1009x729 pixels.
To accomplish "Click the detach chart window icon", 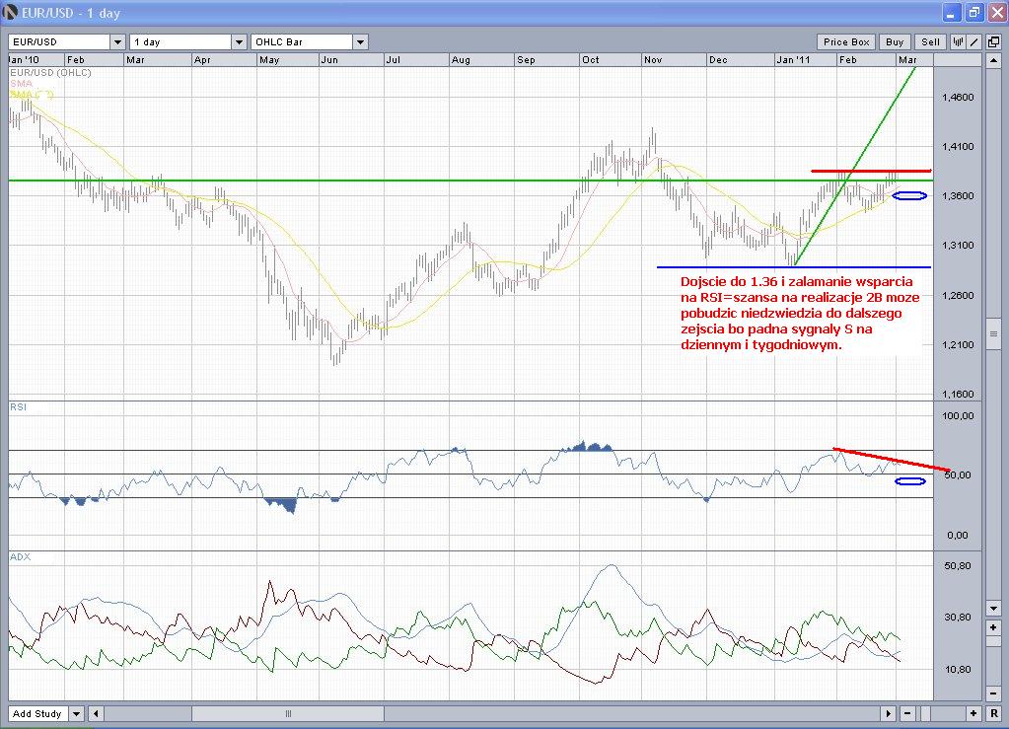I will tap(993, 42).
